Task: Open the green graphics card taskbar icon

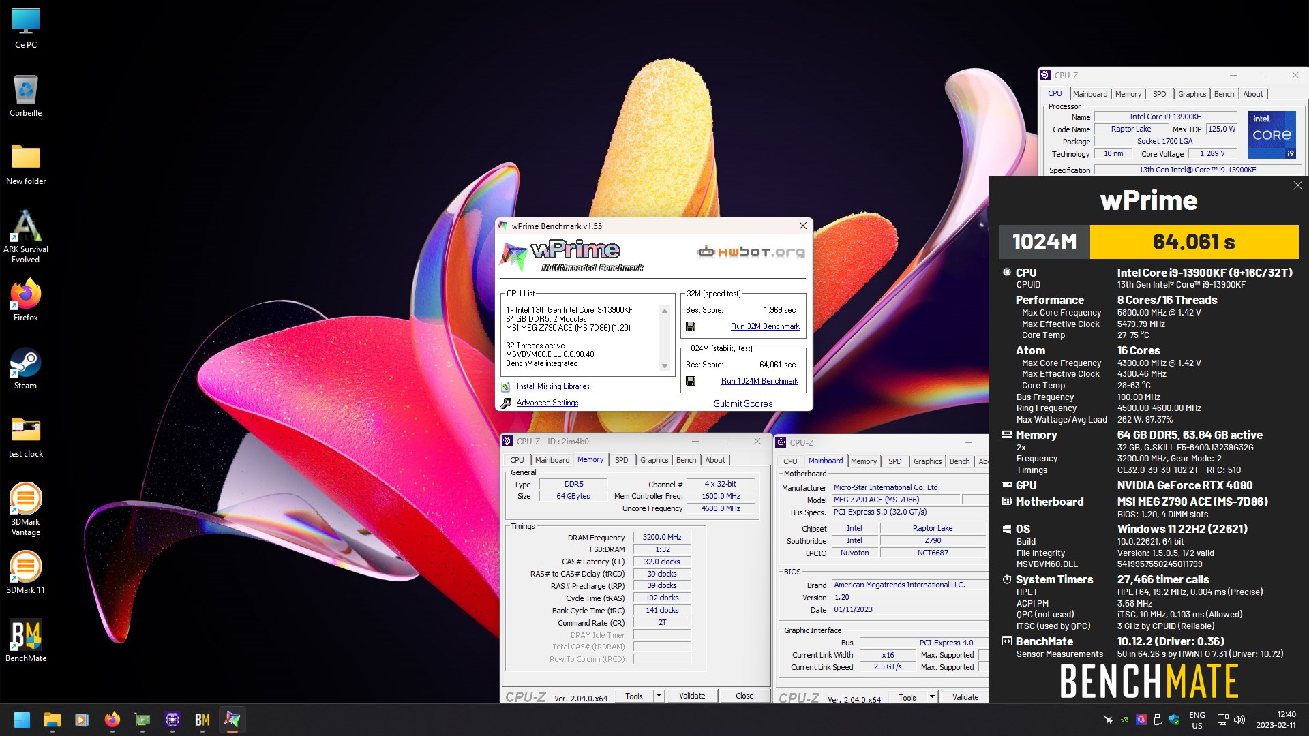Action: click(142, 720)
